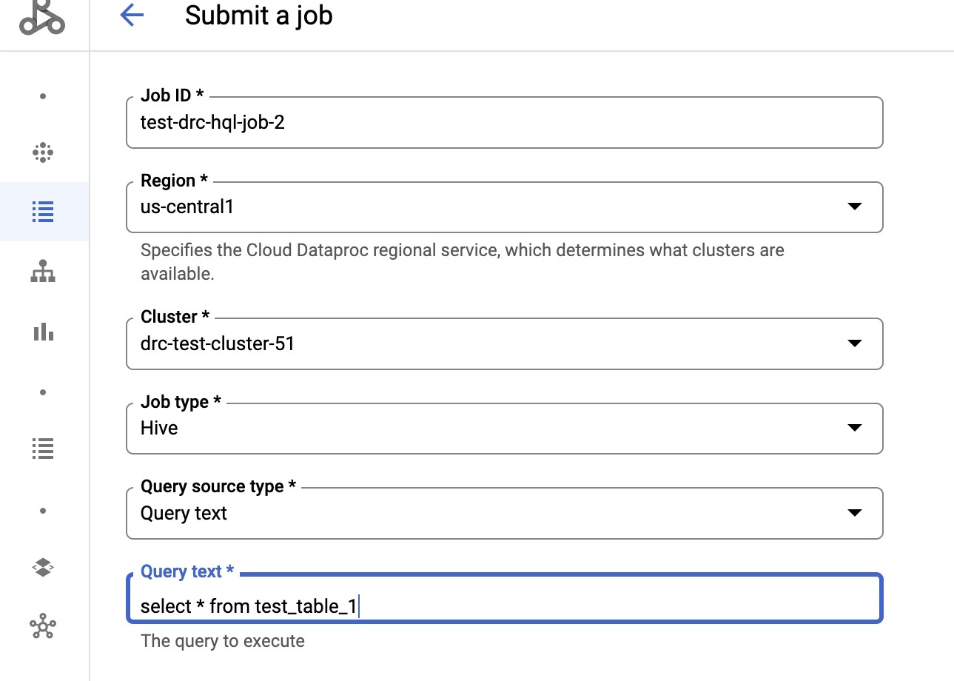Open the stacked-layers diamond sidebar icon
The height and width of the screenshot is (681, 954).
(43, 568)
